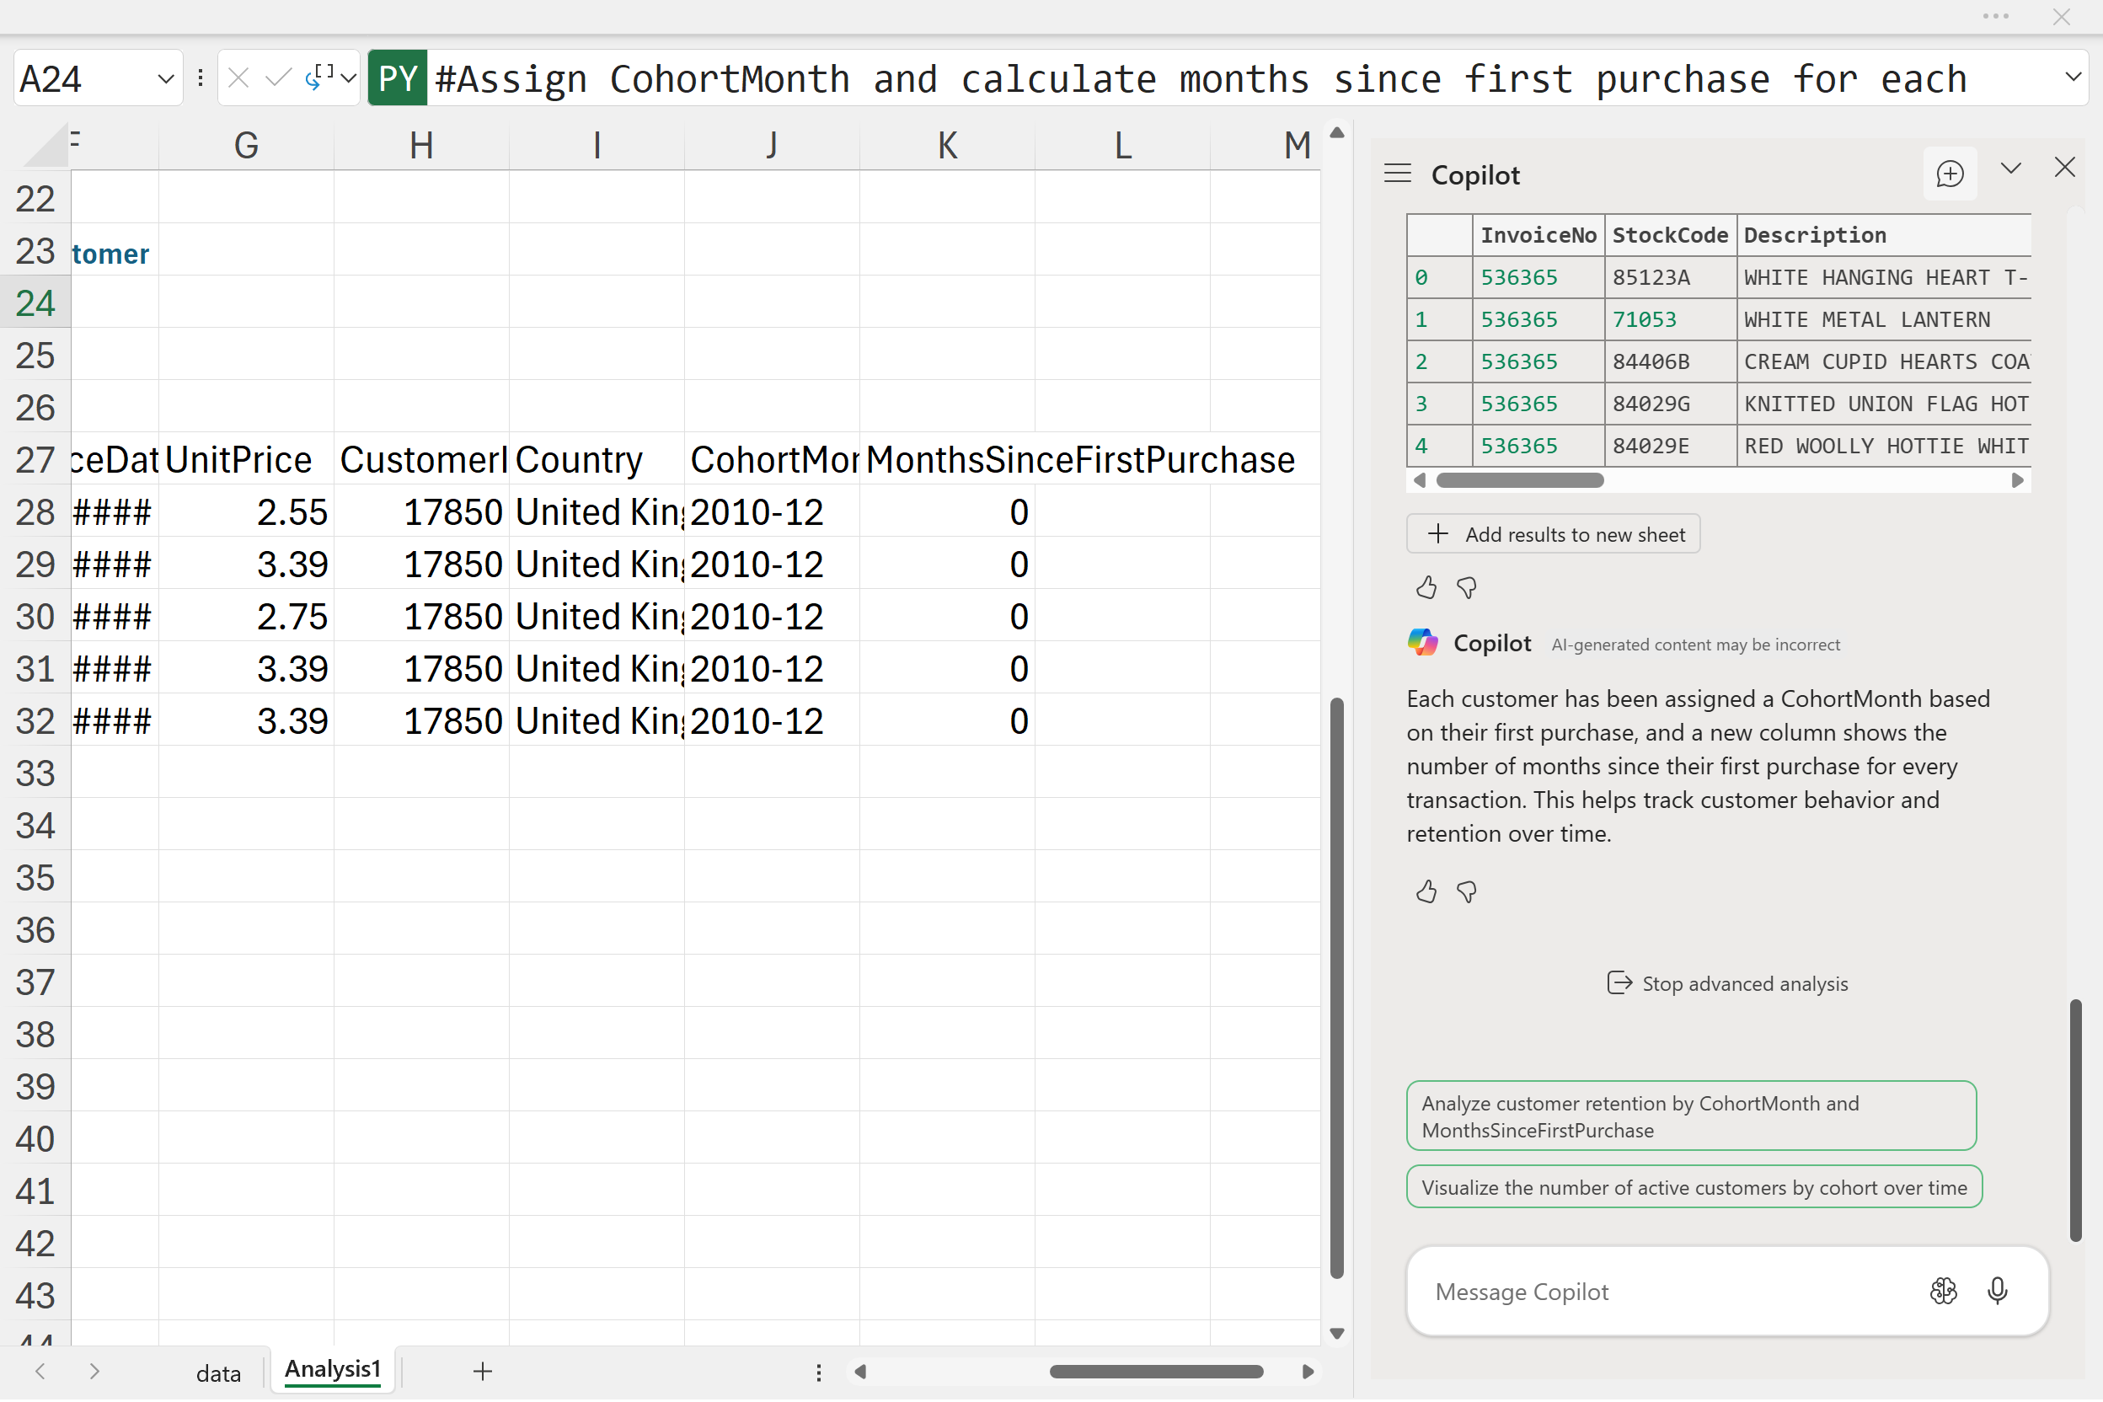
Task: Thumbs down the CohortMonth response
Action: tap(1466, 891)
